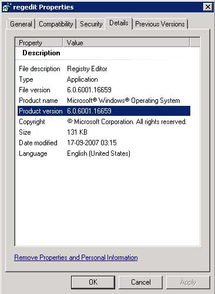Image resolution: width=215 pixels, height=294 pixels.
Task: Click the Description group heading
Action: pos(41,53)
